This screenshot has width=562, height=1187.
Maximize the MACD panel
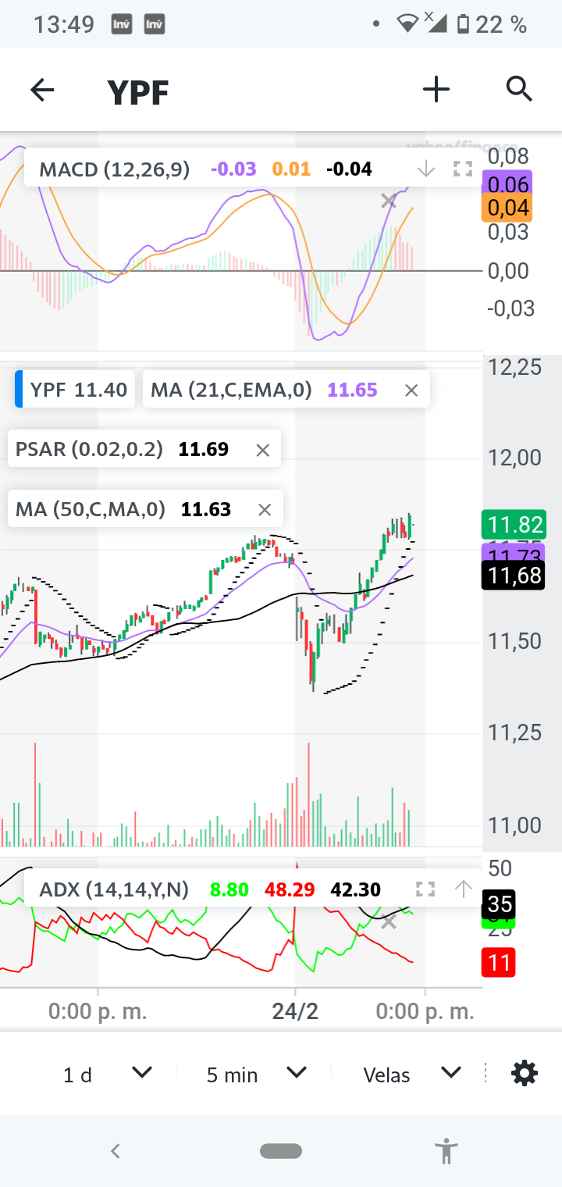click(463, 169)
